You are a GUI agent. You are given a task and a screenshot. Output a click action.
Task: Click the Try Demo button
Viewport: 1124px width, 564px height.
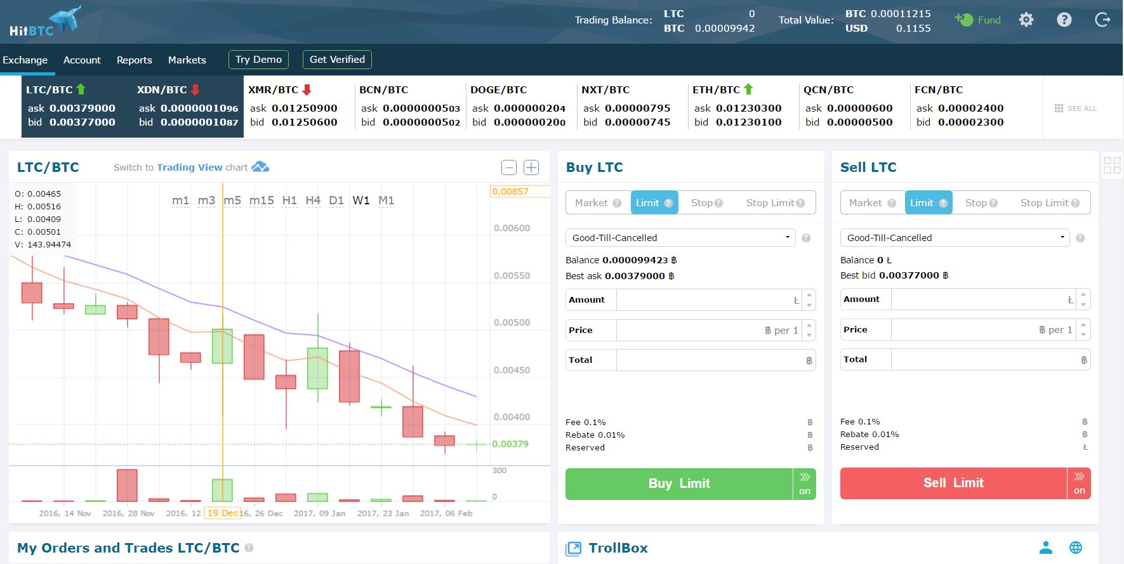point(258,60)
